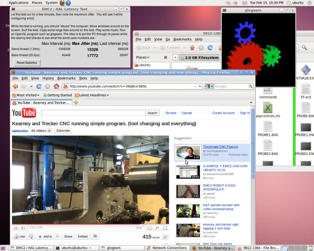314x251 pixels.
Task: Select the paycontrols.xls file icon
Action: pos(268,108)
